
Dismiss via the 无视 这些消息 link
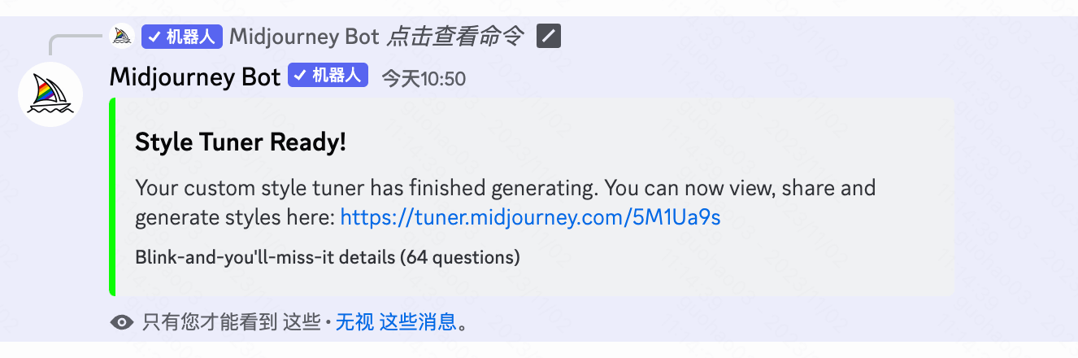tap(396, 322)
